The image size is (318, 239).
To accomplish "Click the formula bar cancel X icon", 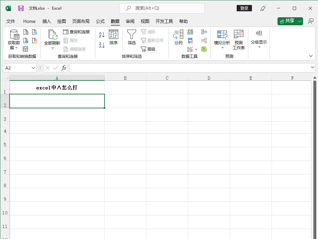I will click(x=48, y=68).
